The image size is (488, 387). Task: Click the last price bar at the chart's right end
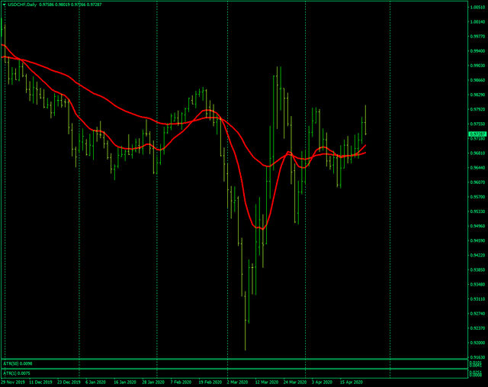pyautogui.click(x=365, y=120)
